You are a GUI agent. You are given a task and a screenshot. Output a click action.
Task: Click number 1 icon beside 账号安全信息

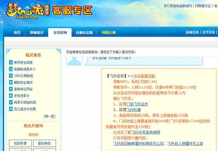[11, 62]
